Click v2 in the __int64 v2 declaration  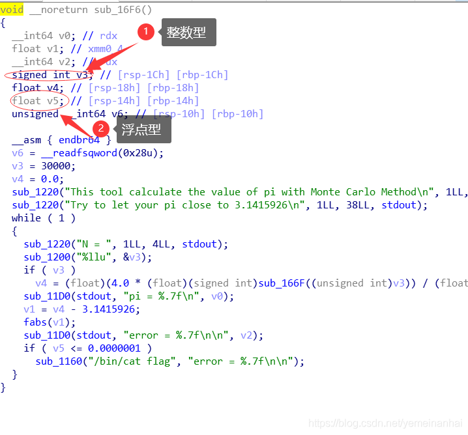coord(65,62)
